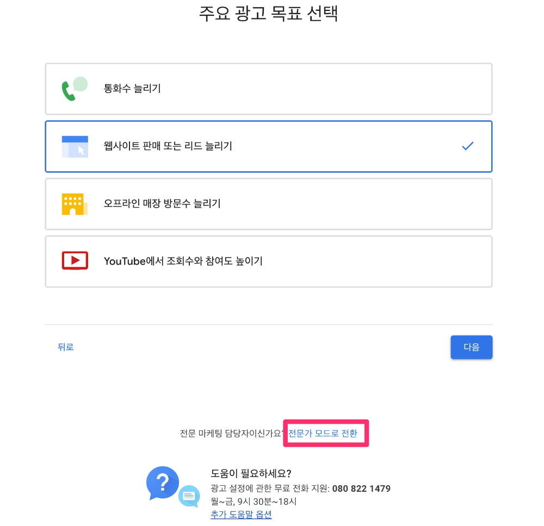544x526 pixels.
Task: Click the yellow store building icon
Action: point(75,204)
